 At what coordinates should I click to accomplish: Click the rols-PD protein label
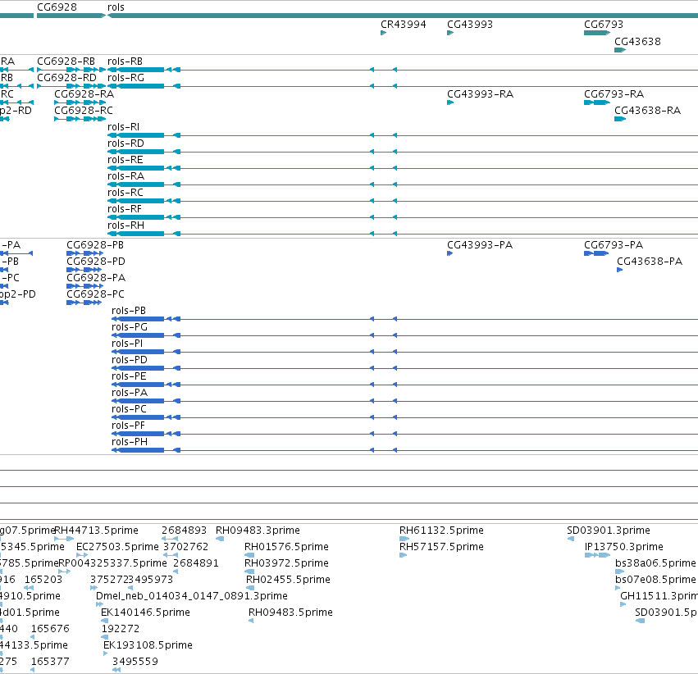[x=130, y=360]
